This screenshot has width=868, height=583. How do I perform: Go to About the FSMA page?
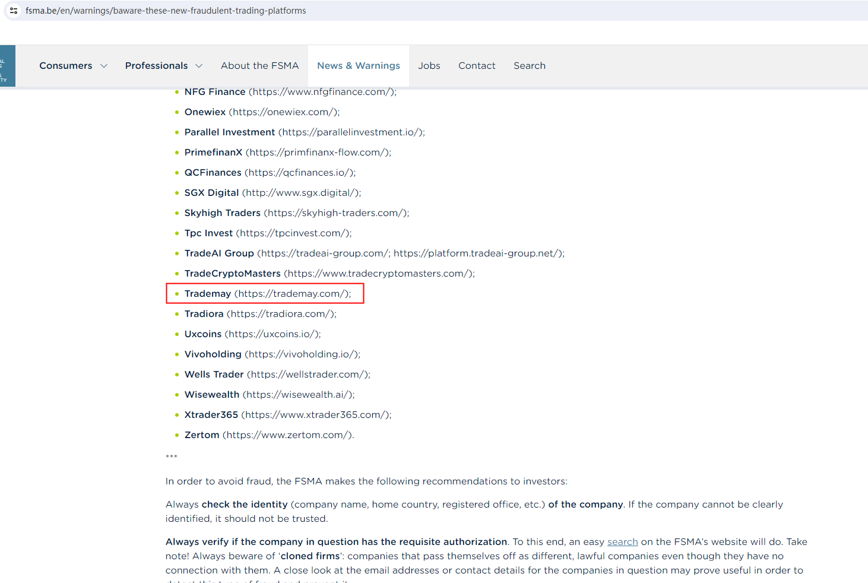tap(259, 66)
